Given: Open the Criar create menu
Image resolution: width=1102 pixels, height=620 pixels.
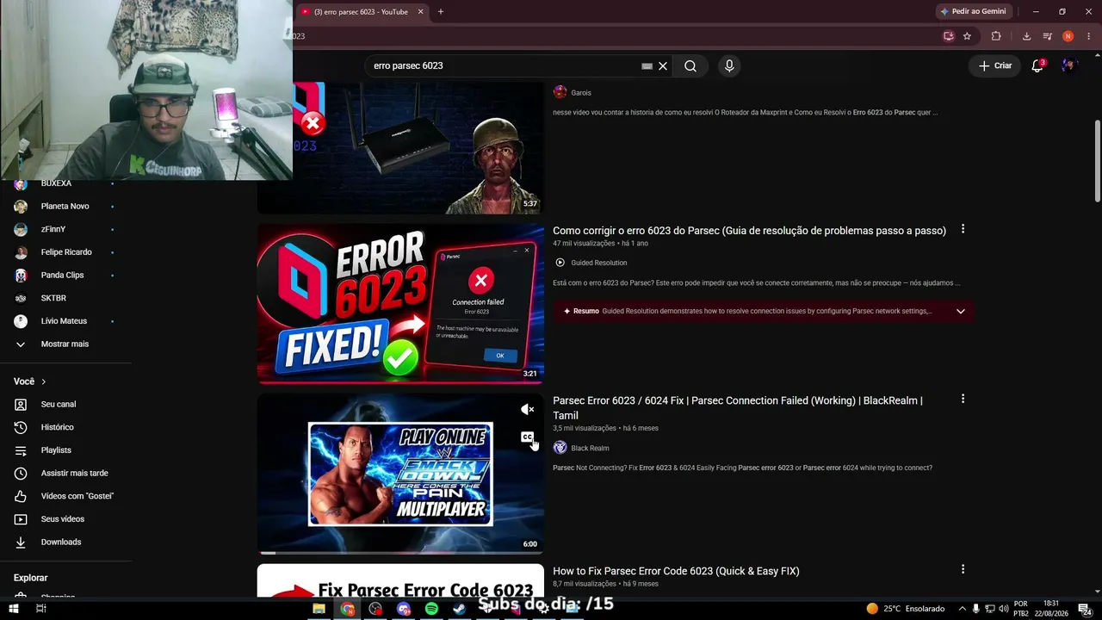Looking at the screenshot, I should point(995,65).
